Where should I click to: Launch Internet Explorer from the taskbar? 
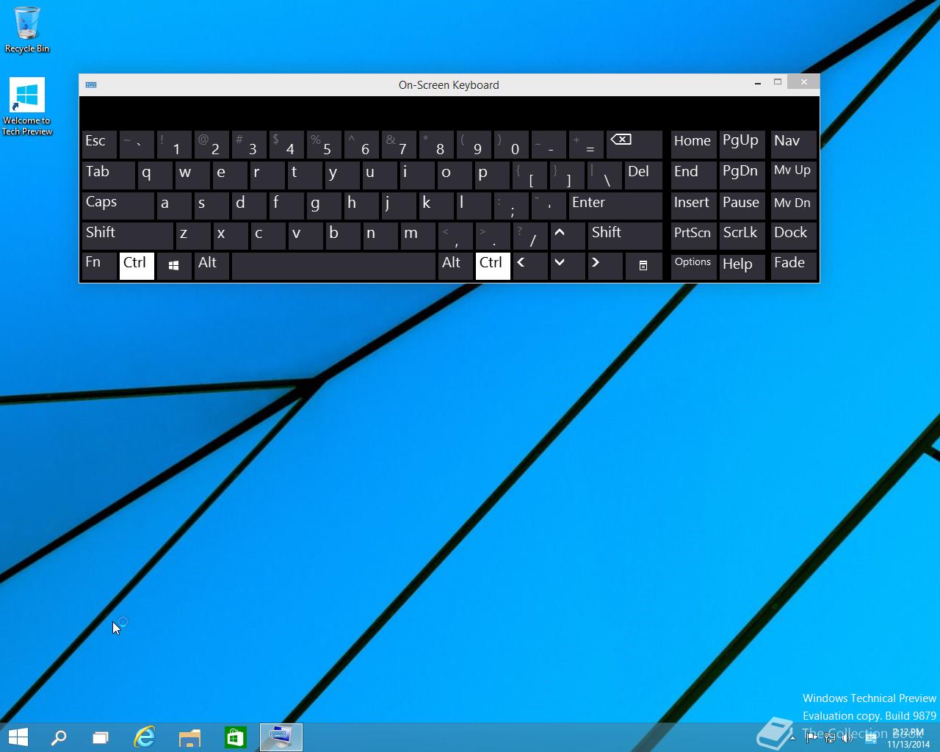pyautogui.click(x=145, y=737)
